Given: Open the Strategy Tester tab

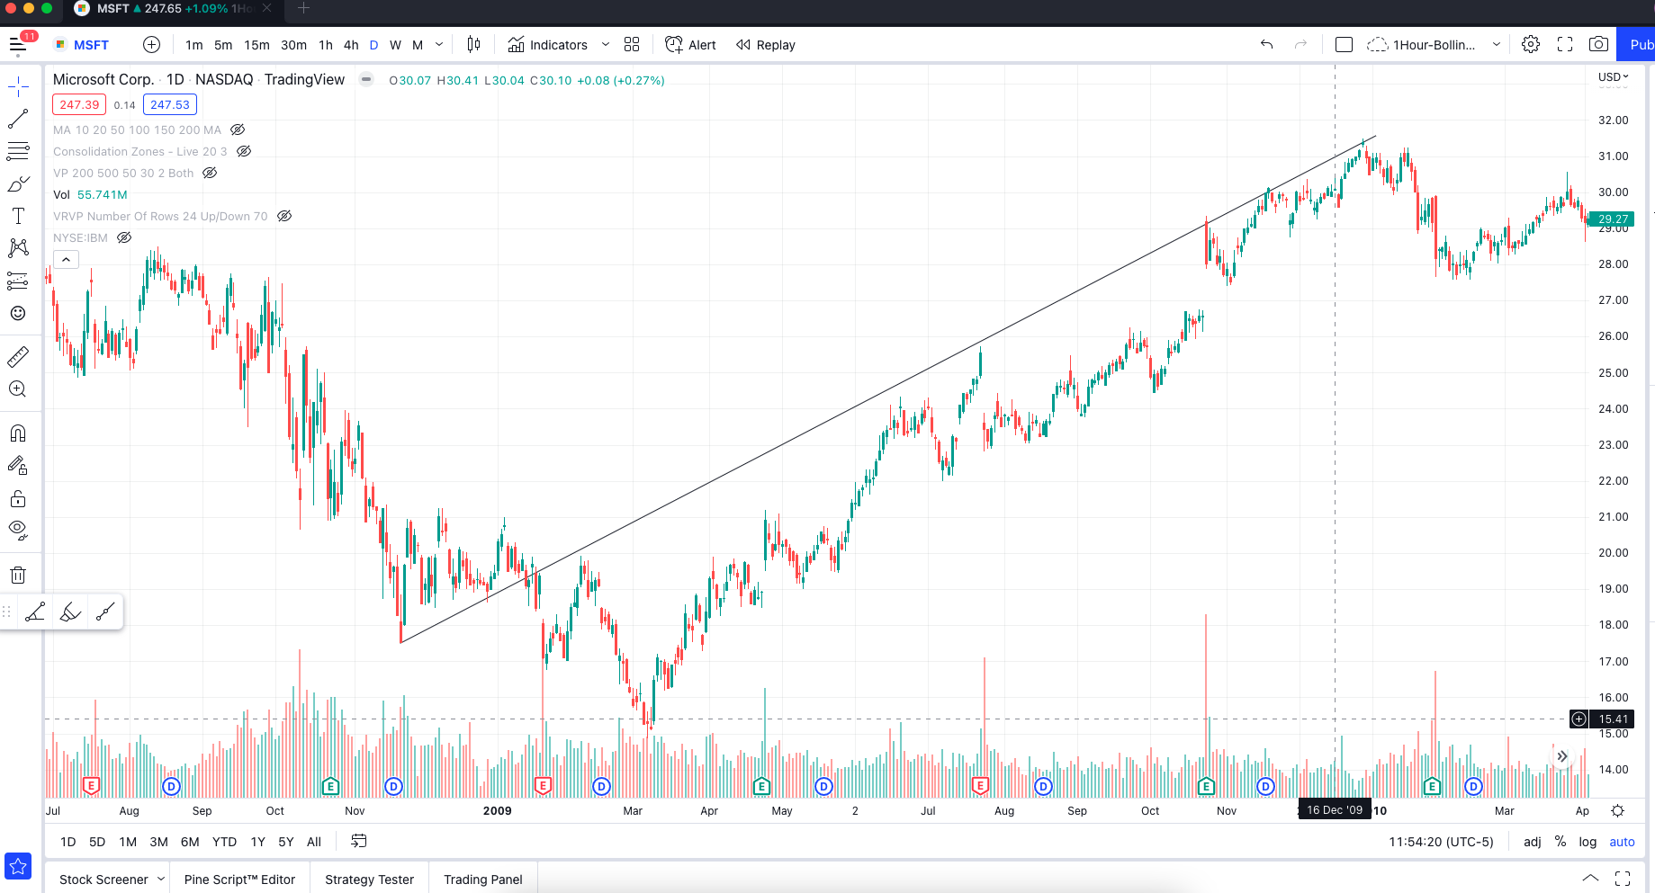Looking at the screenshot, I should [x=369, y=880].
